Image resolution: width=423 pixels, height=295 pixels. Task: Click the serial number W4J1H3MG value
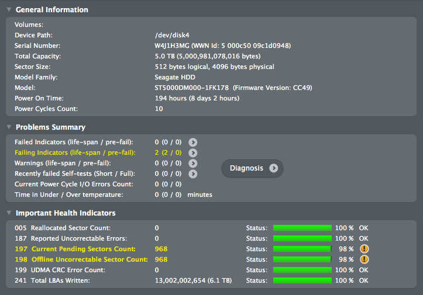172,46
